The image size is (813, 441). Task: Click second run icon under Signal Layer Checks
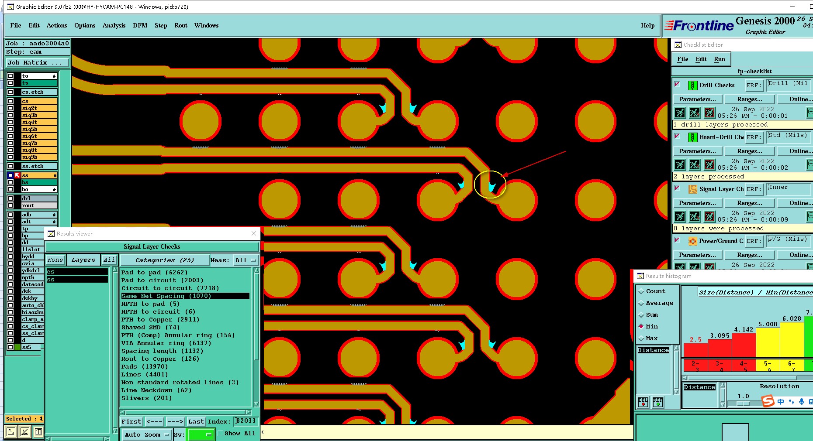pos(695,217)
